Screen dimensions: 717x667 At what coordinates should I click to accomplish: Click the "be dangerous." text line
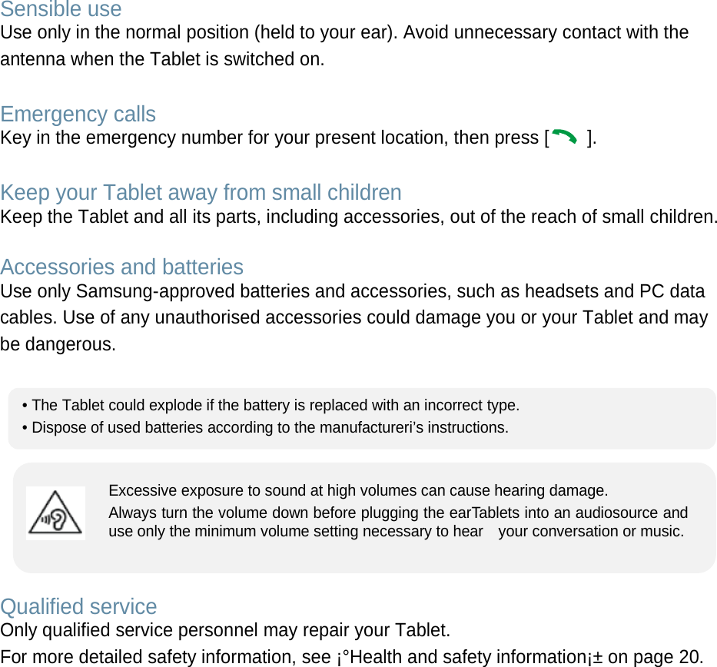pos(58,344)
